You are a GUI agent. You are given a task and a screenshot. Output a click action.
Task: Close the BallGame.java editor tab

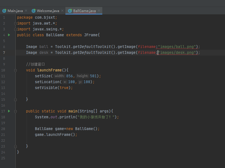click(99, 11)
